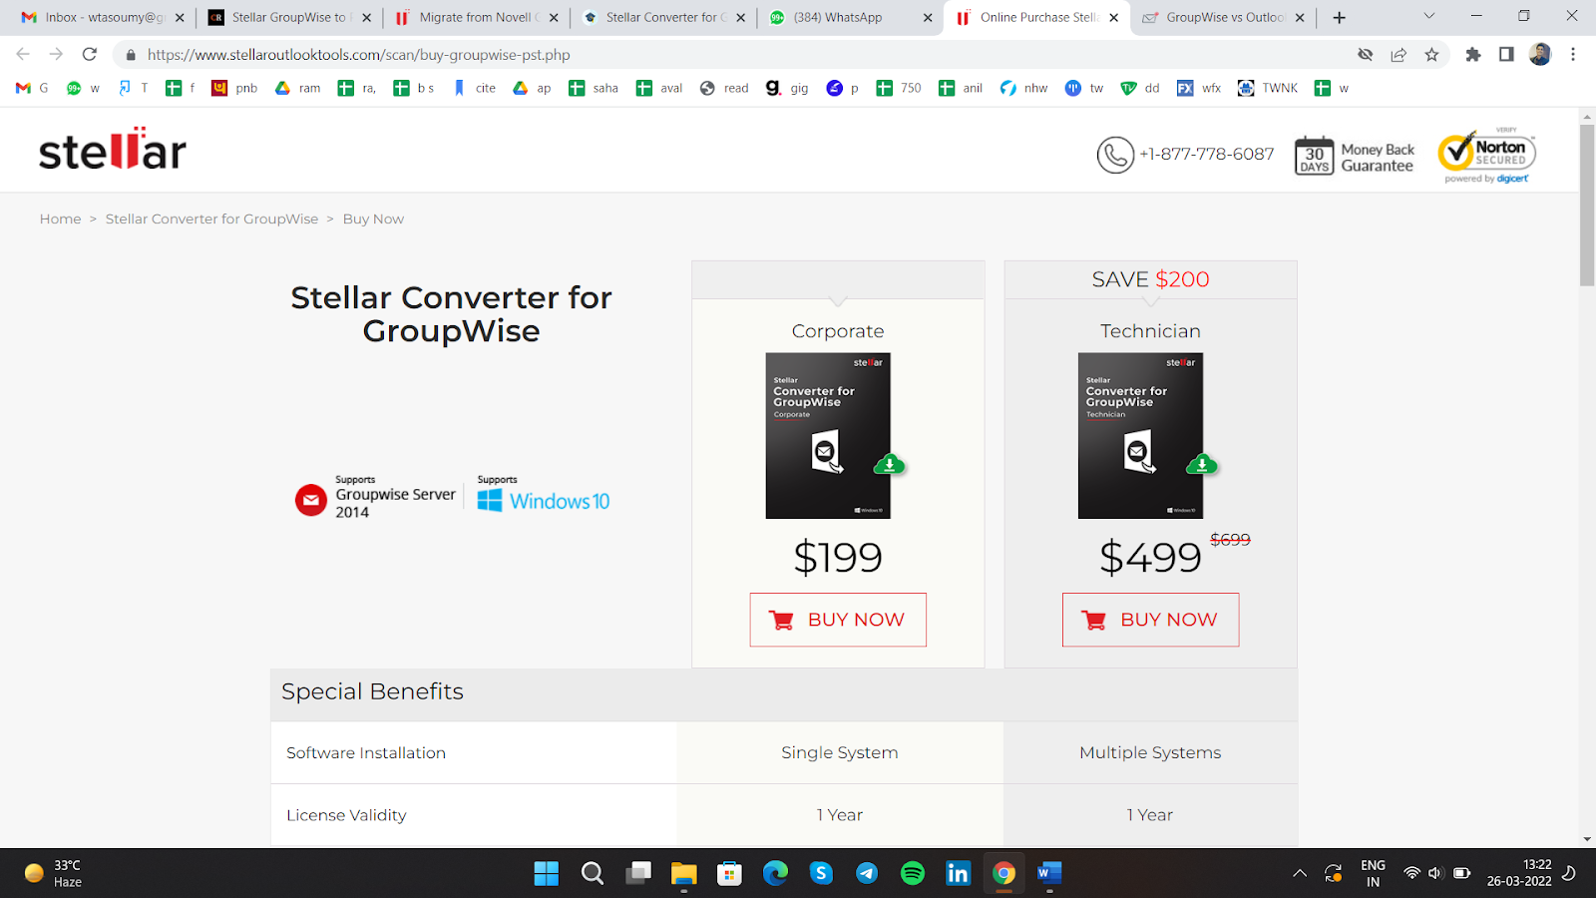Click the Stellar logo
The image size is (1596, 898).
coord(113,149)
